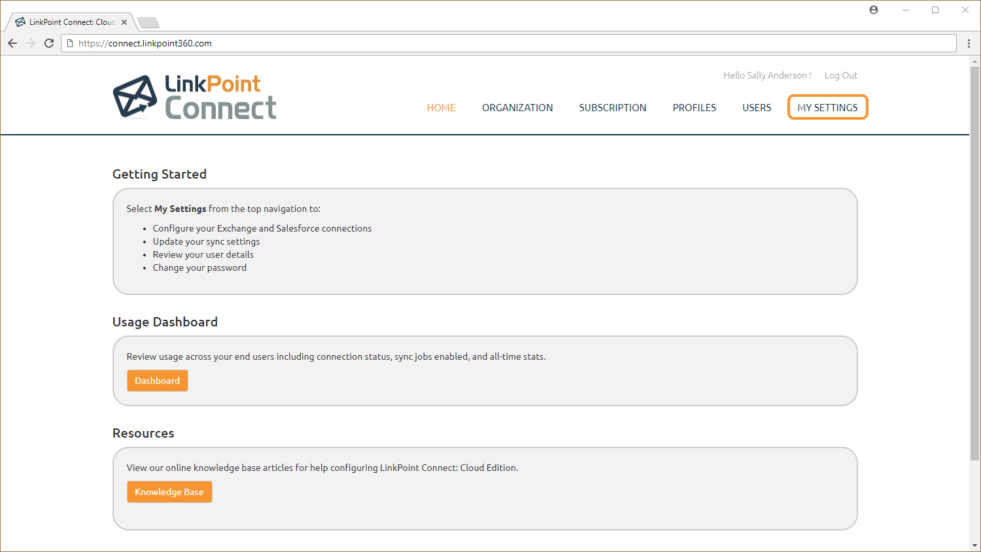Reload the page with the refresh icon
Viewport: 981px width, 552px height.
(49, 43)
